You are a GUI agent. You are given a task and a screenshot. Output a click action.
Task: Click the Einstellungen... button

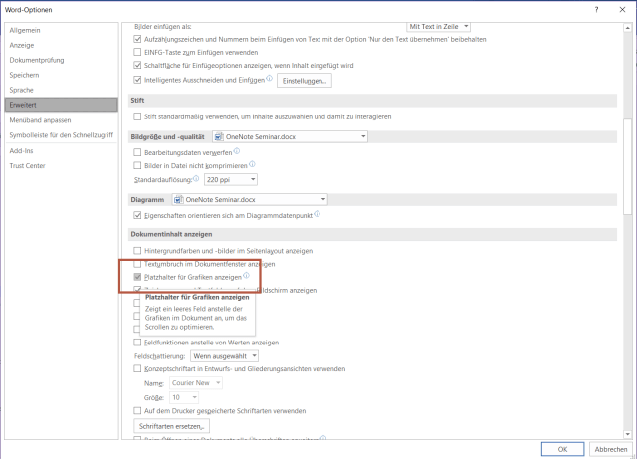(303, 79)
